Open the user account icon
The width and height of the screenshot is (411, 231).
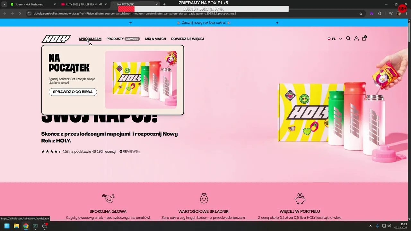(x=356, y=38)
